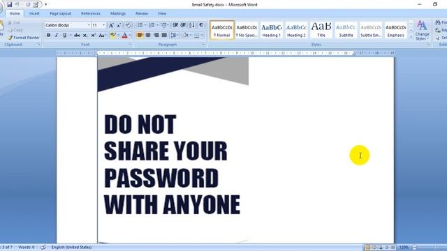
Task: Click the Cut button
Action: [14, 22]
